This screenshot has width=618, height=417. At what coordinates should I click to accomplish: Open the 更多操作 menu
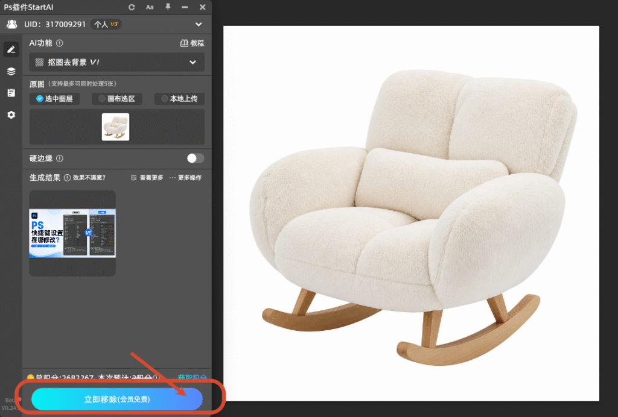185,178
